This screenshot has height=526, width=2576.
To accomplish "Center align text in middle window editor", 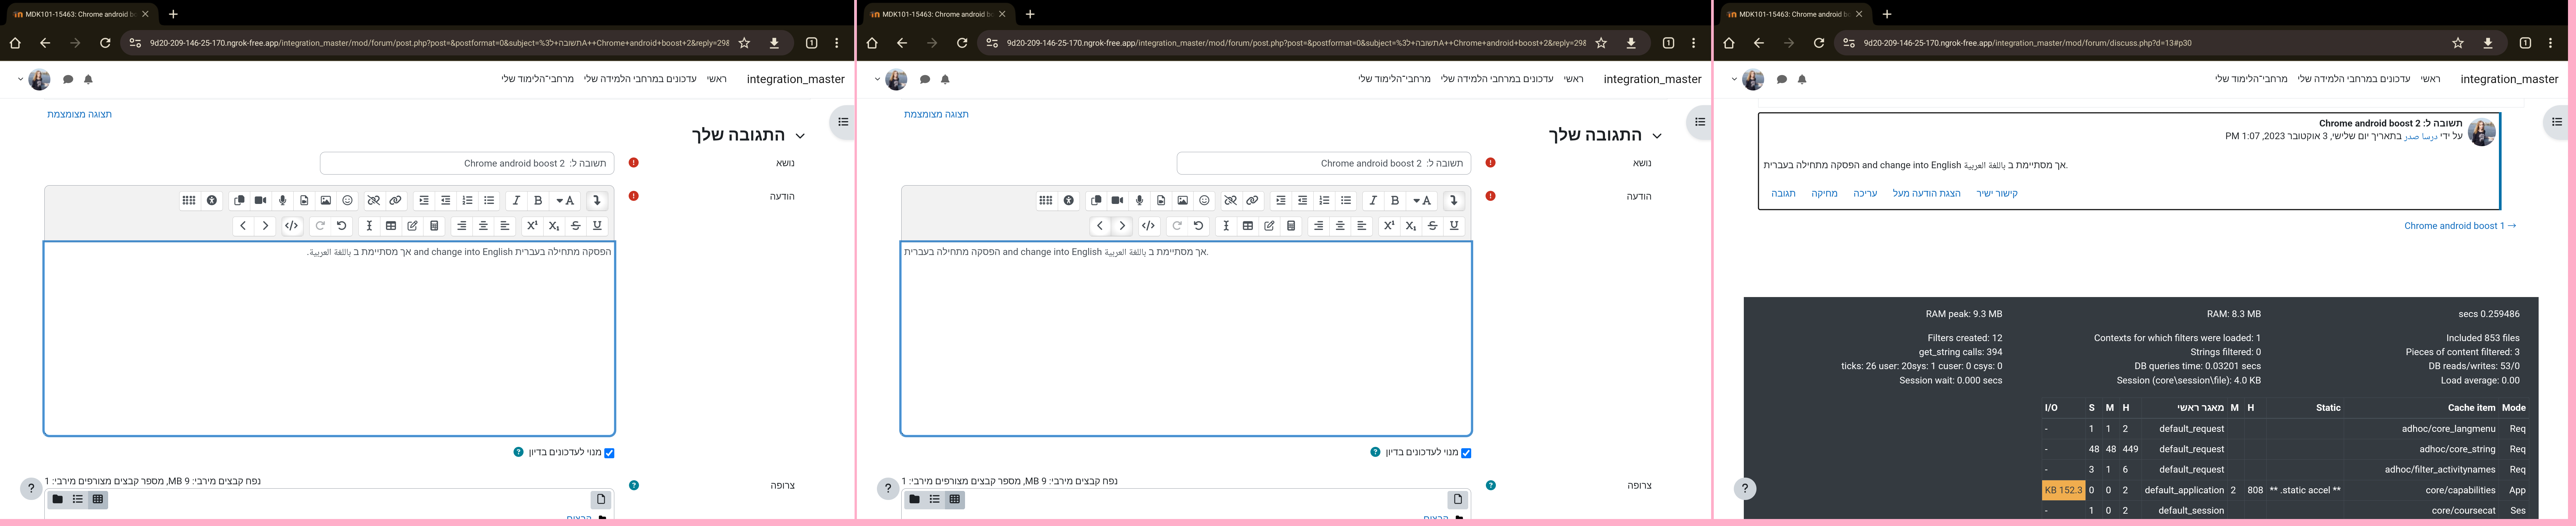I will 1340,226.
